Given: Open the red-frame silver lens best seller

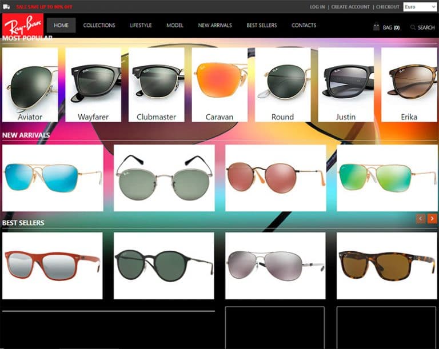Looking at the screenshot, I should click(x=53, y=266).
